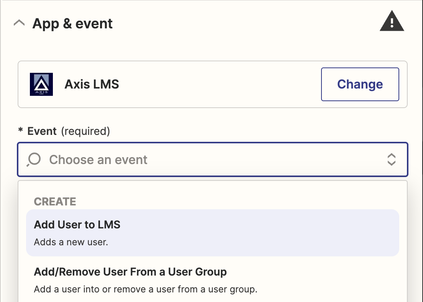The image size is (423, 302).
Task: Focus the Choose an event search field
Action: coord(98,159)
